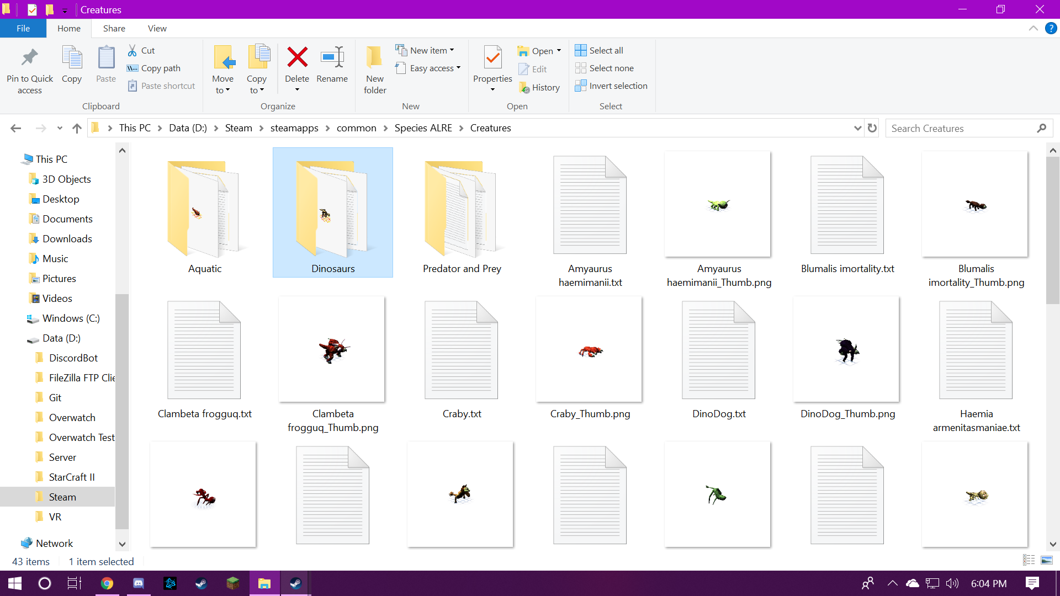
Task: Click the Rename icon
Action: 332,58
